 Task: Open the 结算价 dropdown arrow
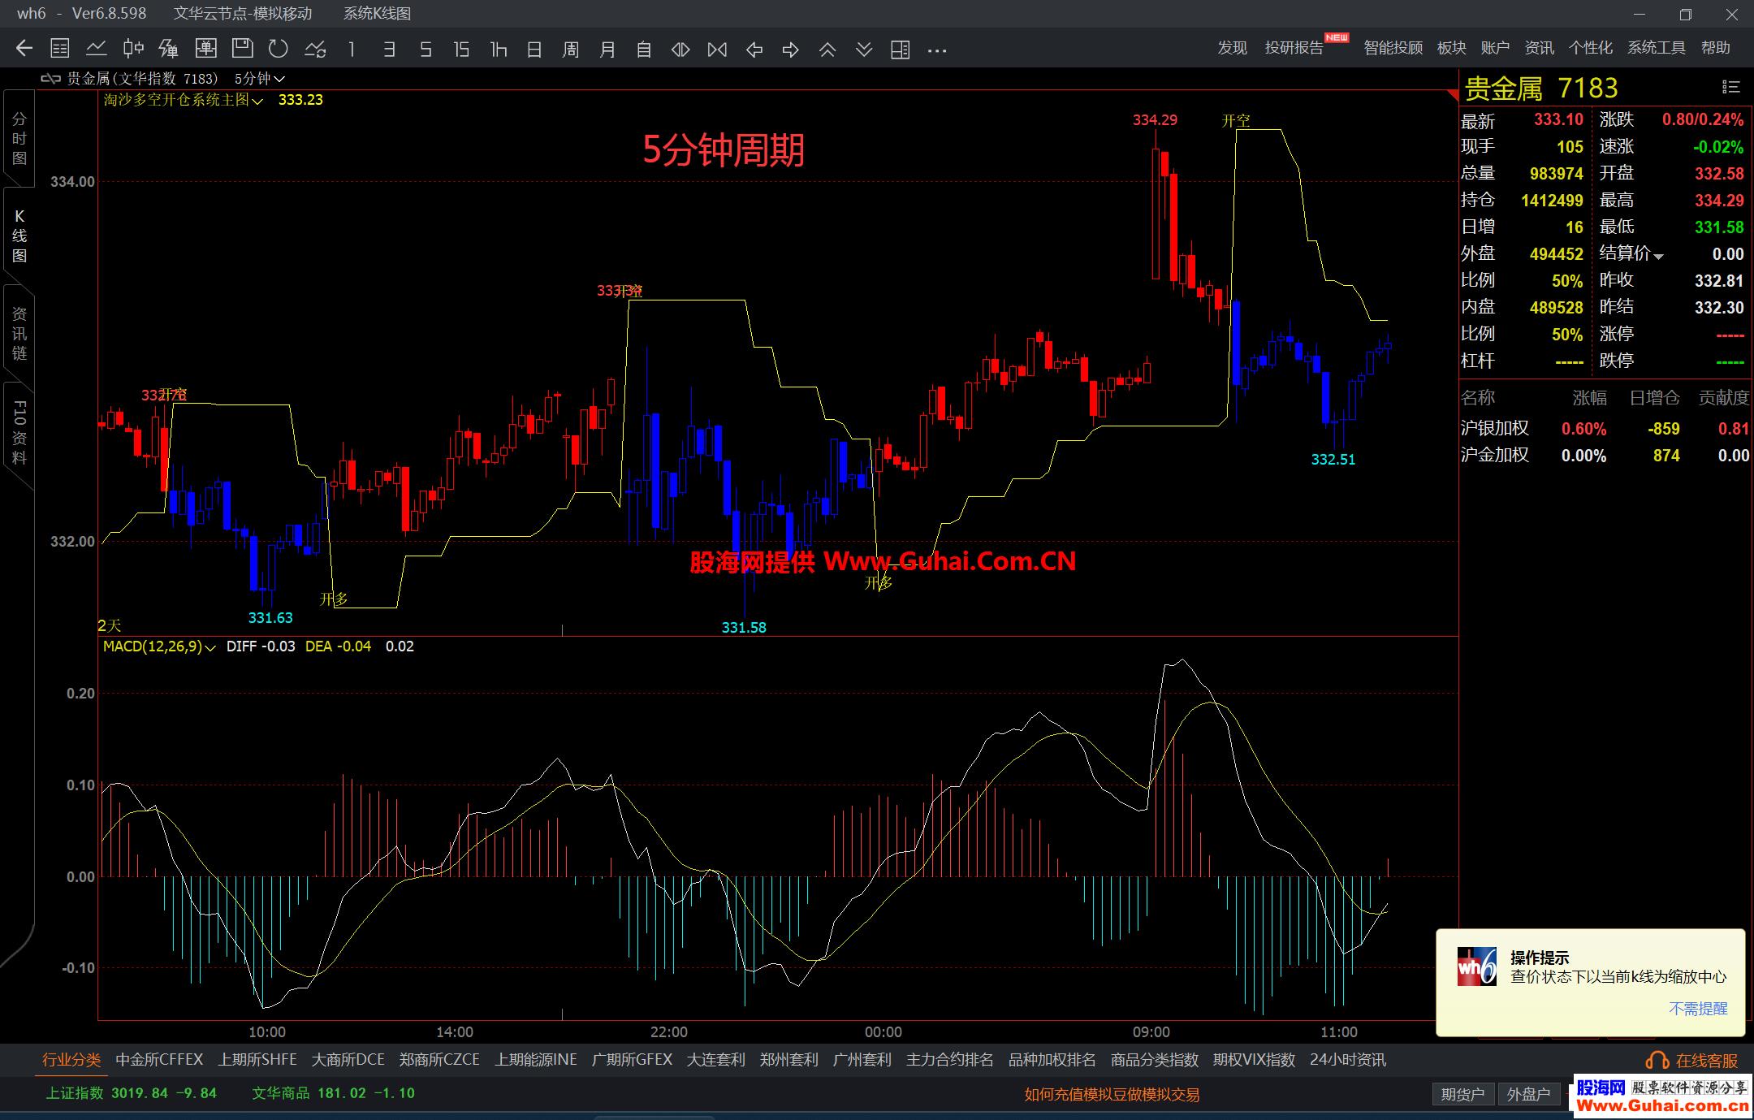click(1658, 256)
